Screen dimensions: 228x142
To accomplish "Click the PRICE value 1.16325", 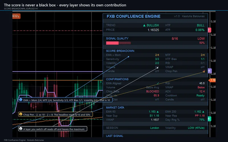I will (153, 30).
